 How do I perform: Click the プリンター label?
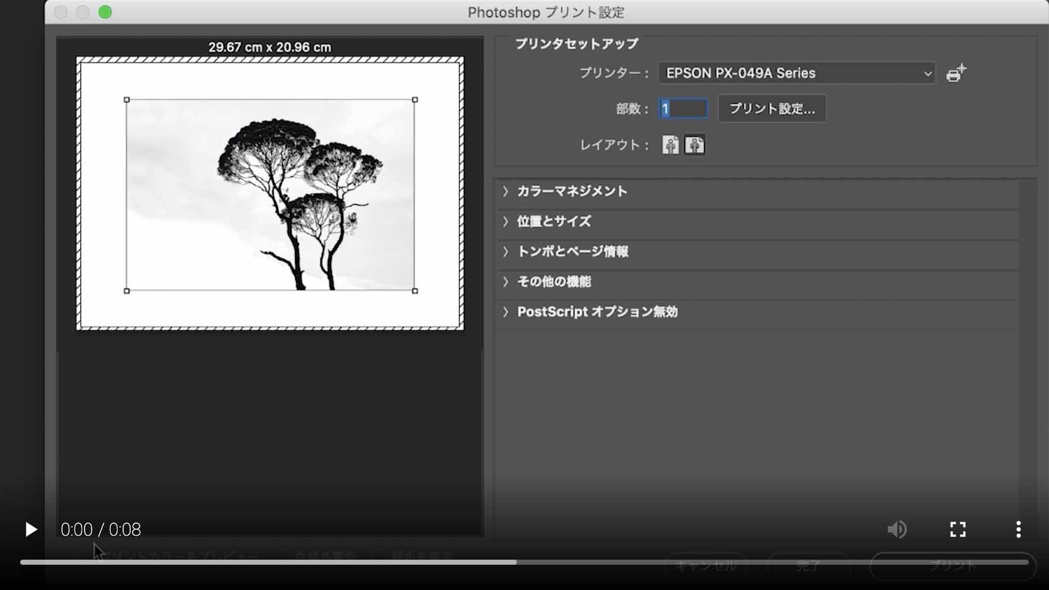pos(614,73)
